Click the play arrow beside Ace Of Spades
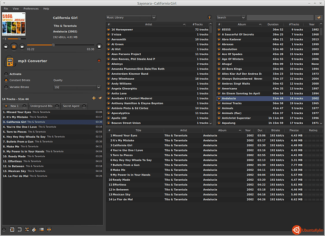Viewport: 325px width, 236px height. 219,54
